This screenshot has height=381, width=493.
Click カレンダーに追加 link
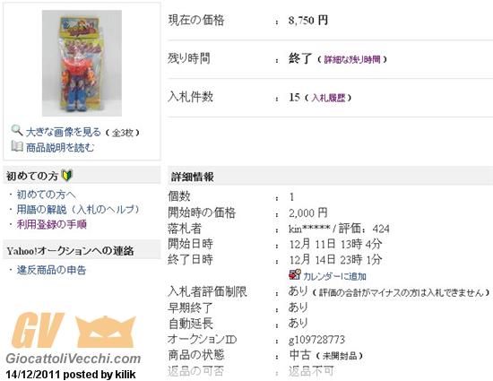pyautogui.click(x=334, y=276)
